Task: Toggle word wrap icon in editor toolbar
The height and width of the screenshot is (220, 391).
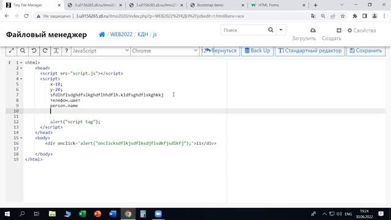Action: (56, 51)
